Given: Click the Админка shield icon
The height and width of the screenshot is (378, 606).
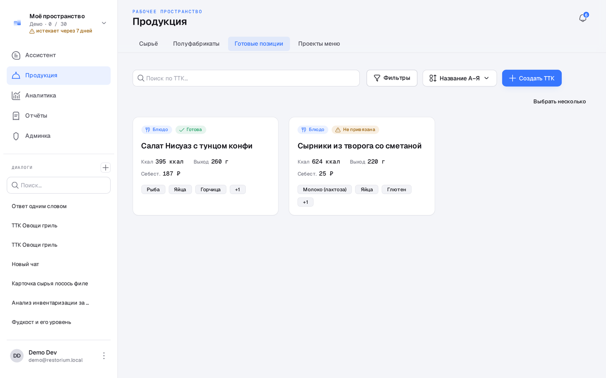Looking at the screenshot, I should pos(16,136).
